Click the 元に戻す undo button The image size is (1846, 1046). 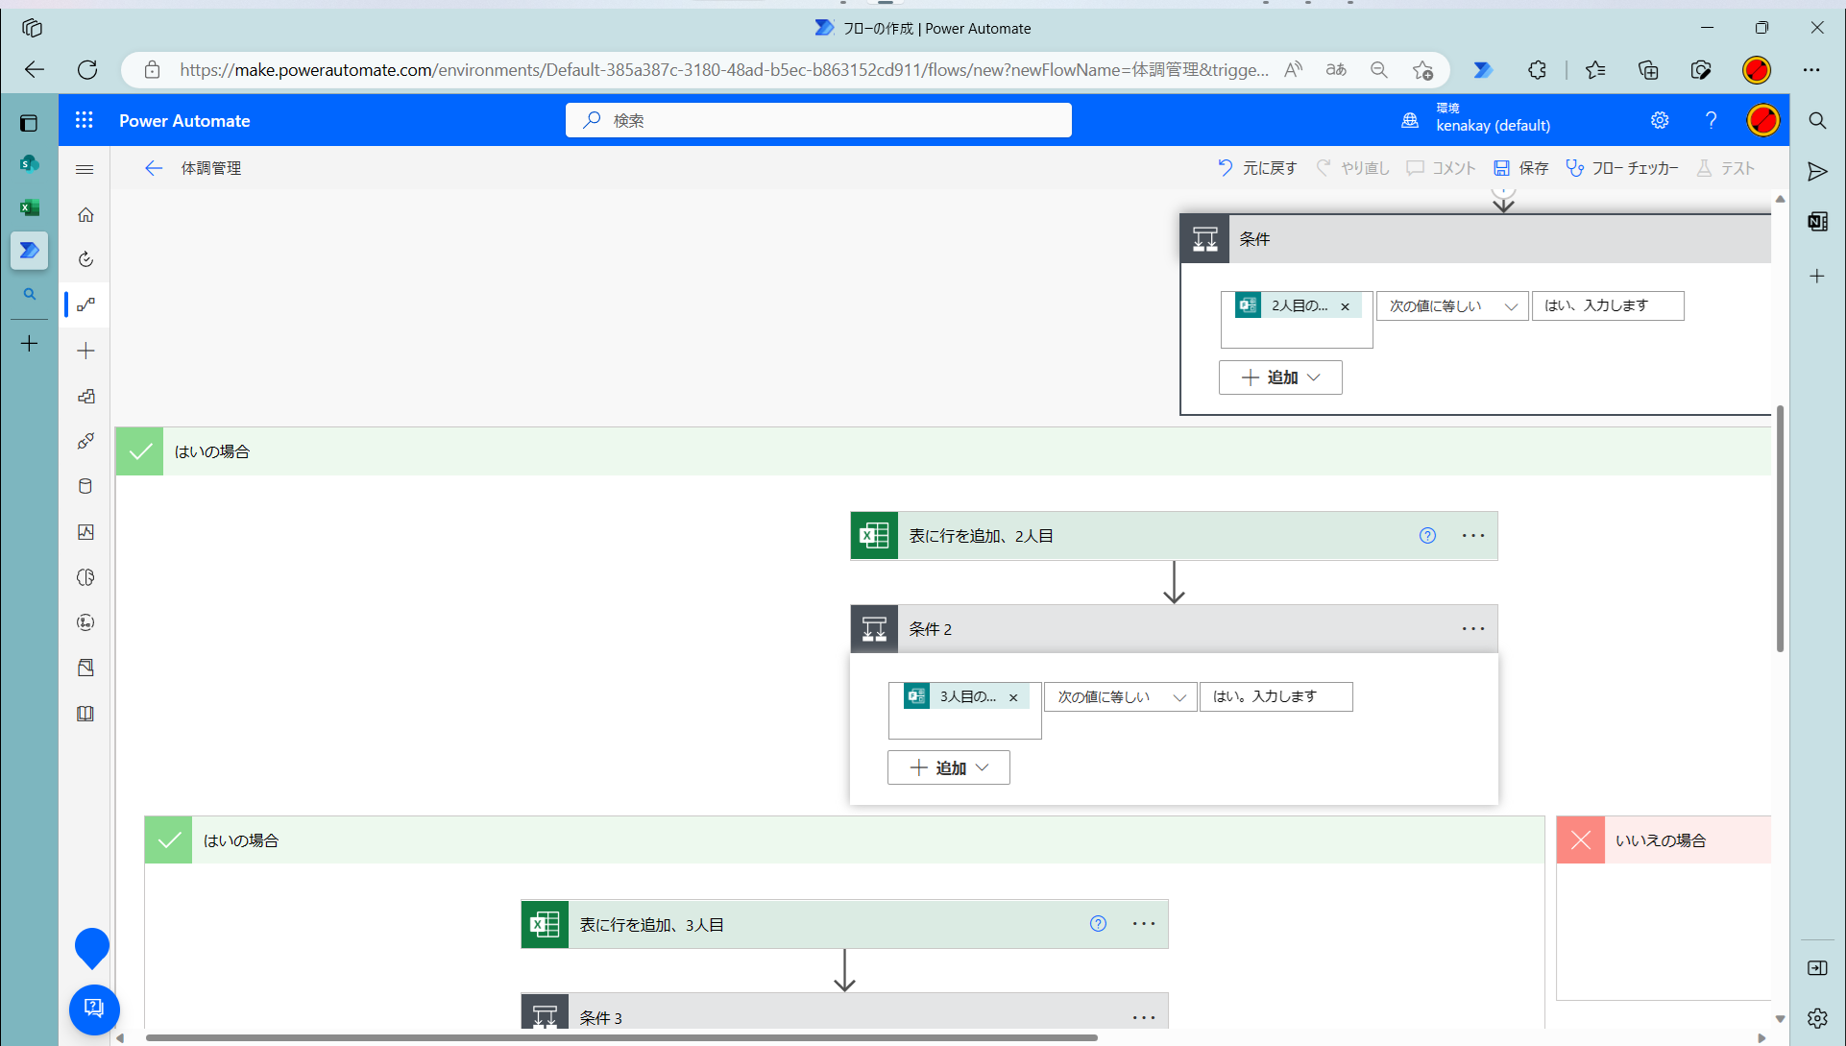tap(1256, 168)
